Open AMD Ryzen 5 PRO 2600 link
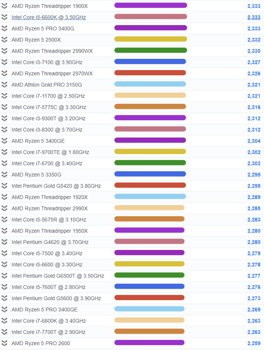The image size is (264, 350). point(41,343)
